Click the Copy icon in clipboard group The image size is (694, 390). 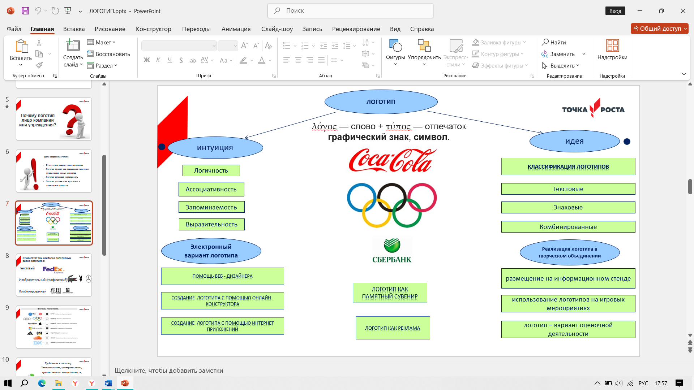[x=39, y=54]
